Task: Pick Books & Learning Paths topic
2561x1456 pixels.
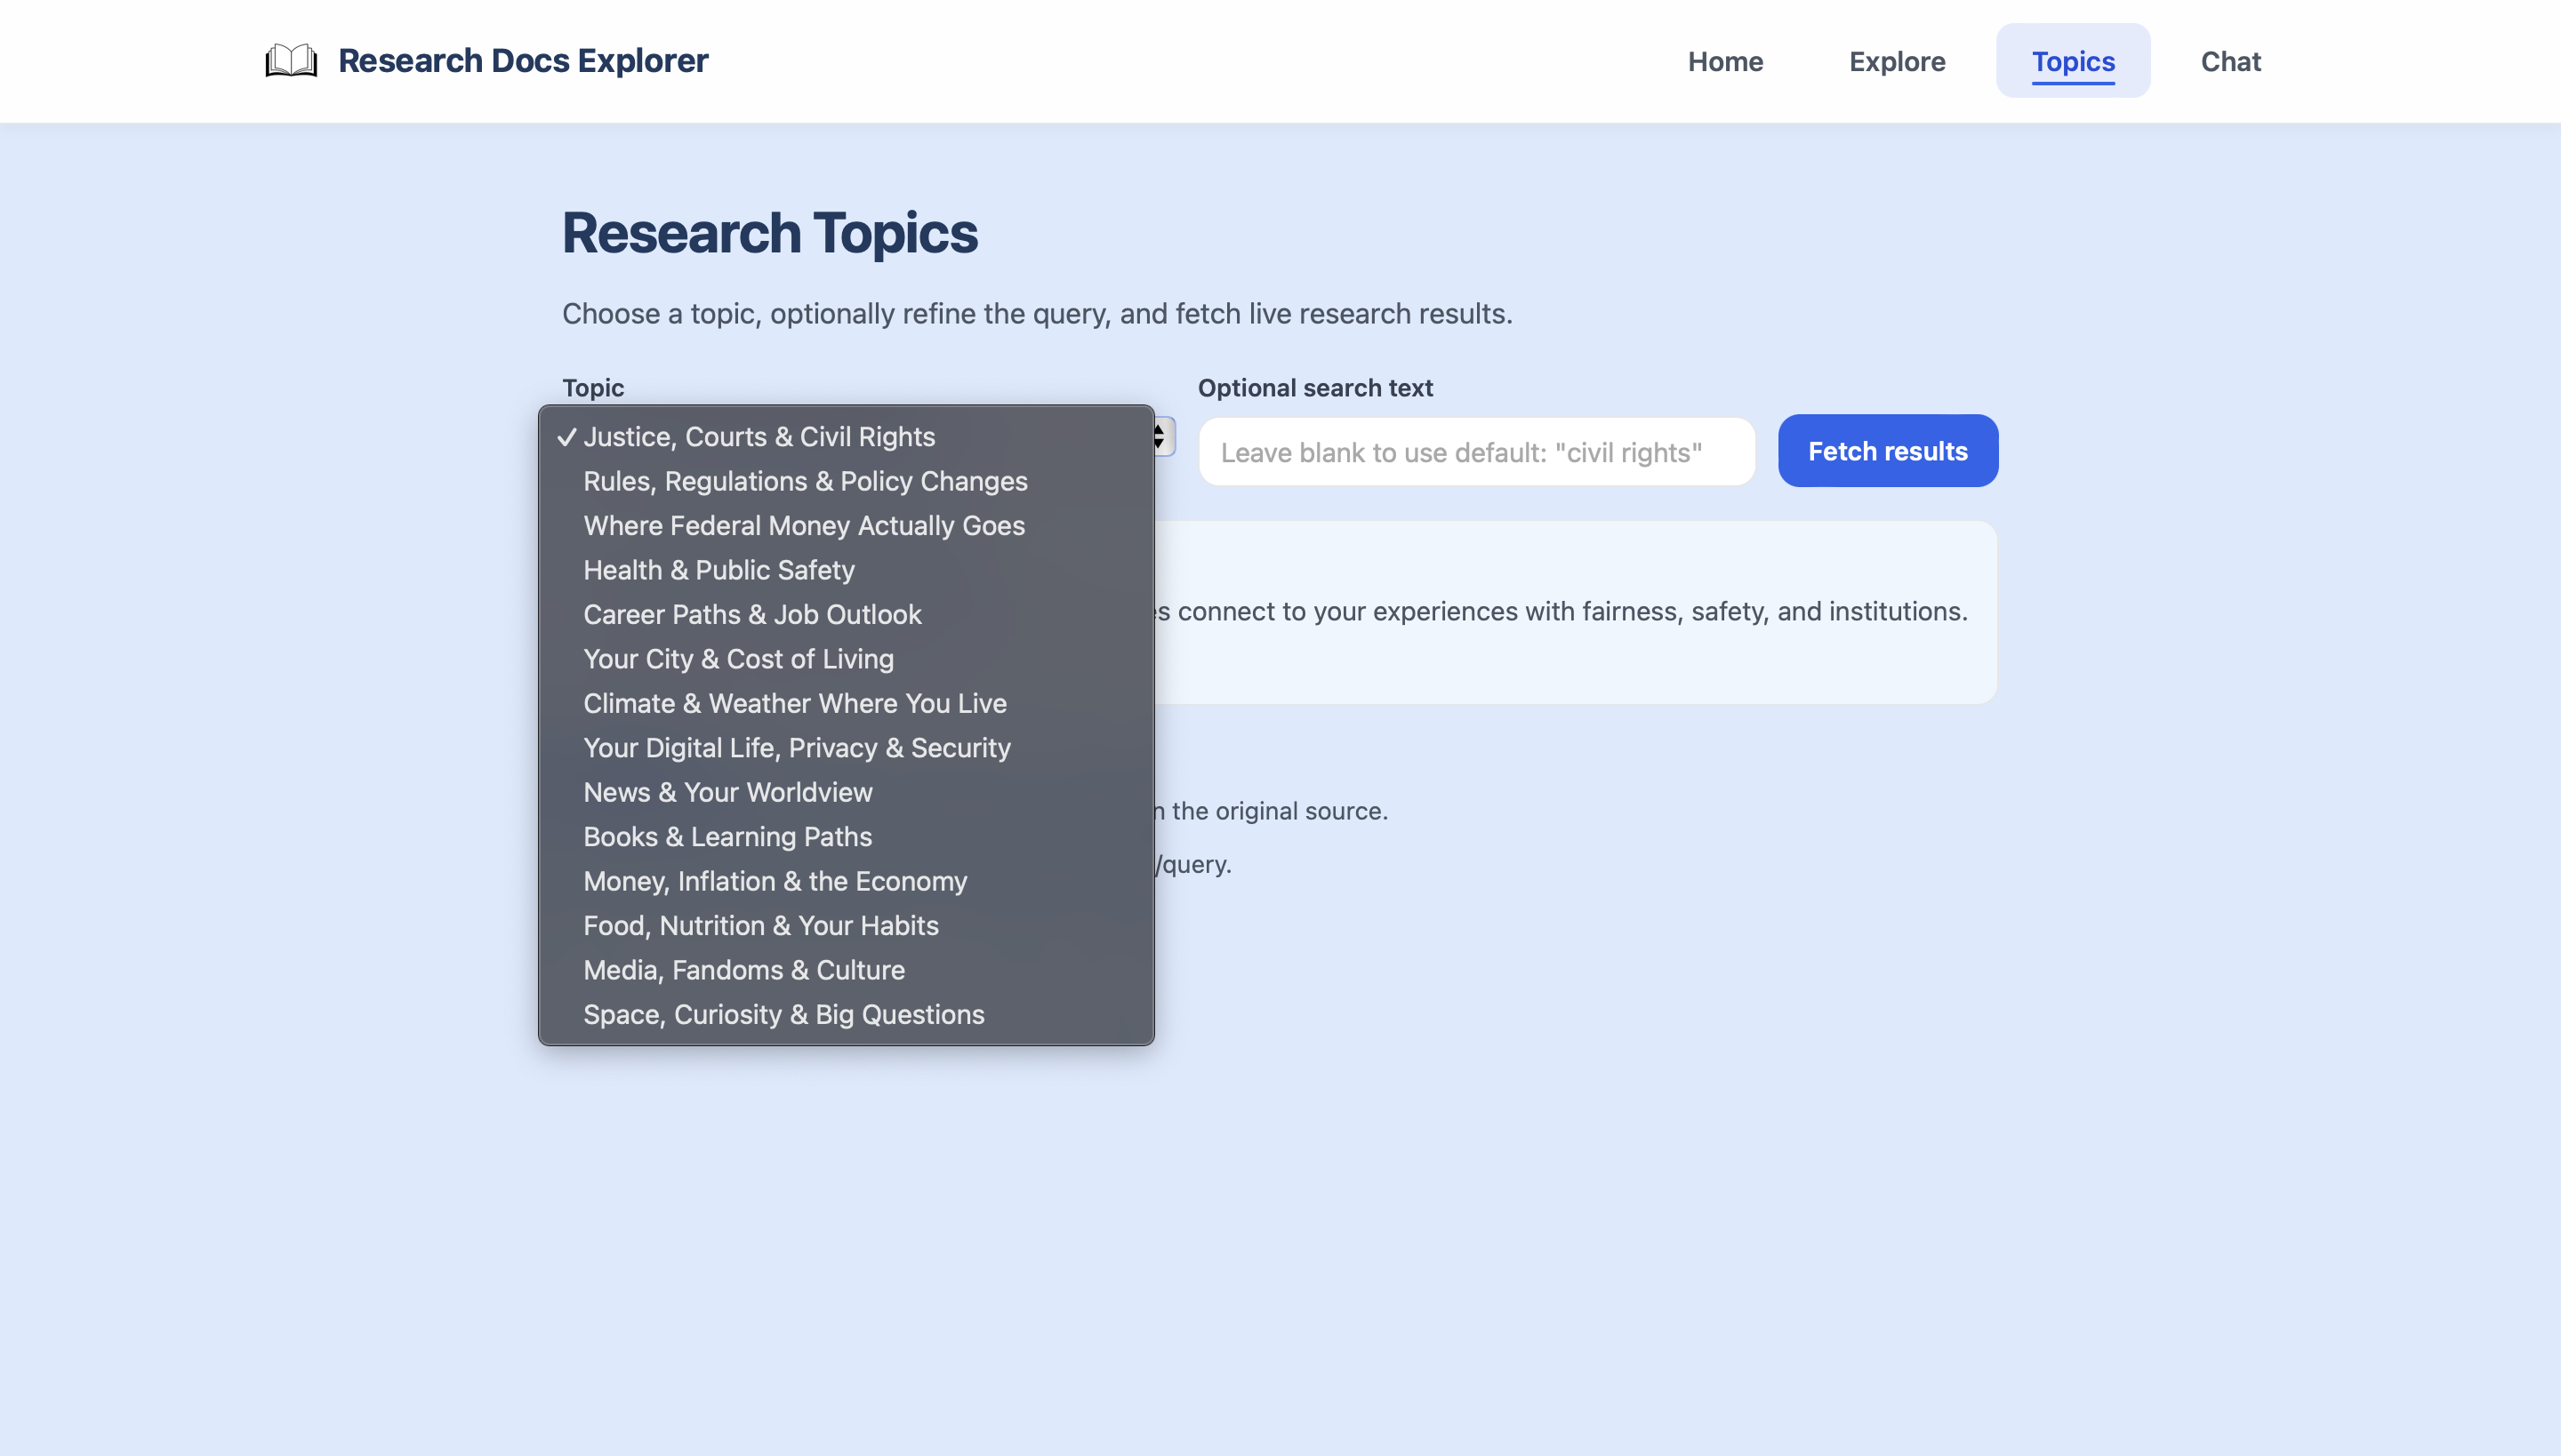Action: (727, 837)
